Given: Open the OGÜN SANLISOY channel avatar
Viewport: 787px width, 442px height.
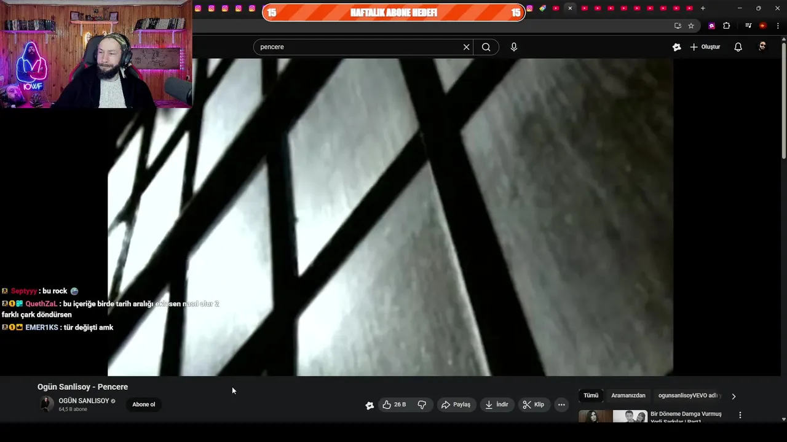Looking at the screenshot, I should (x=47, y=404).
